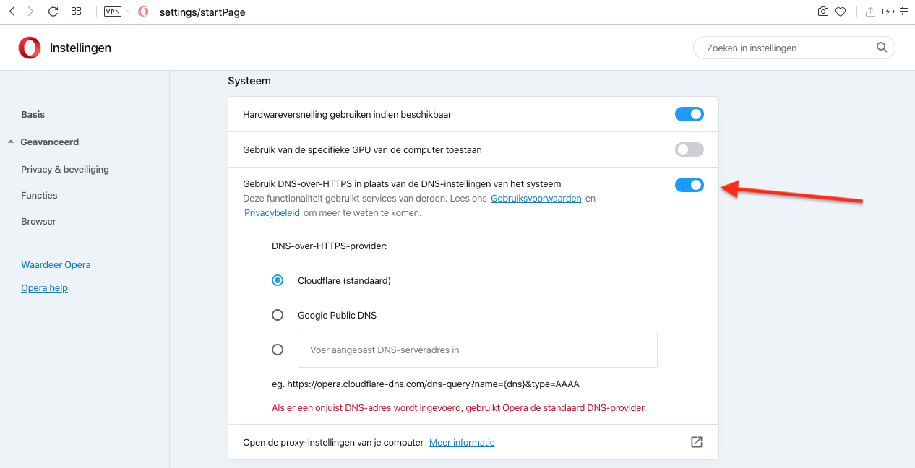This screenshot has height=468, width=915.
Task: Select the custom DNS server radio option
Action: (x=278, y=350)
